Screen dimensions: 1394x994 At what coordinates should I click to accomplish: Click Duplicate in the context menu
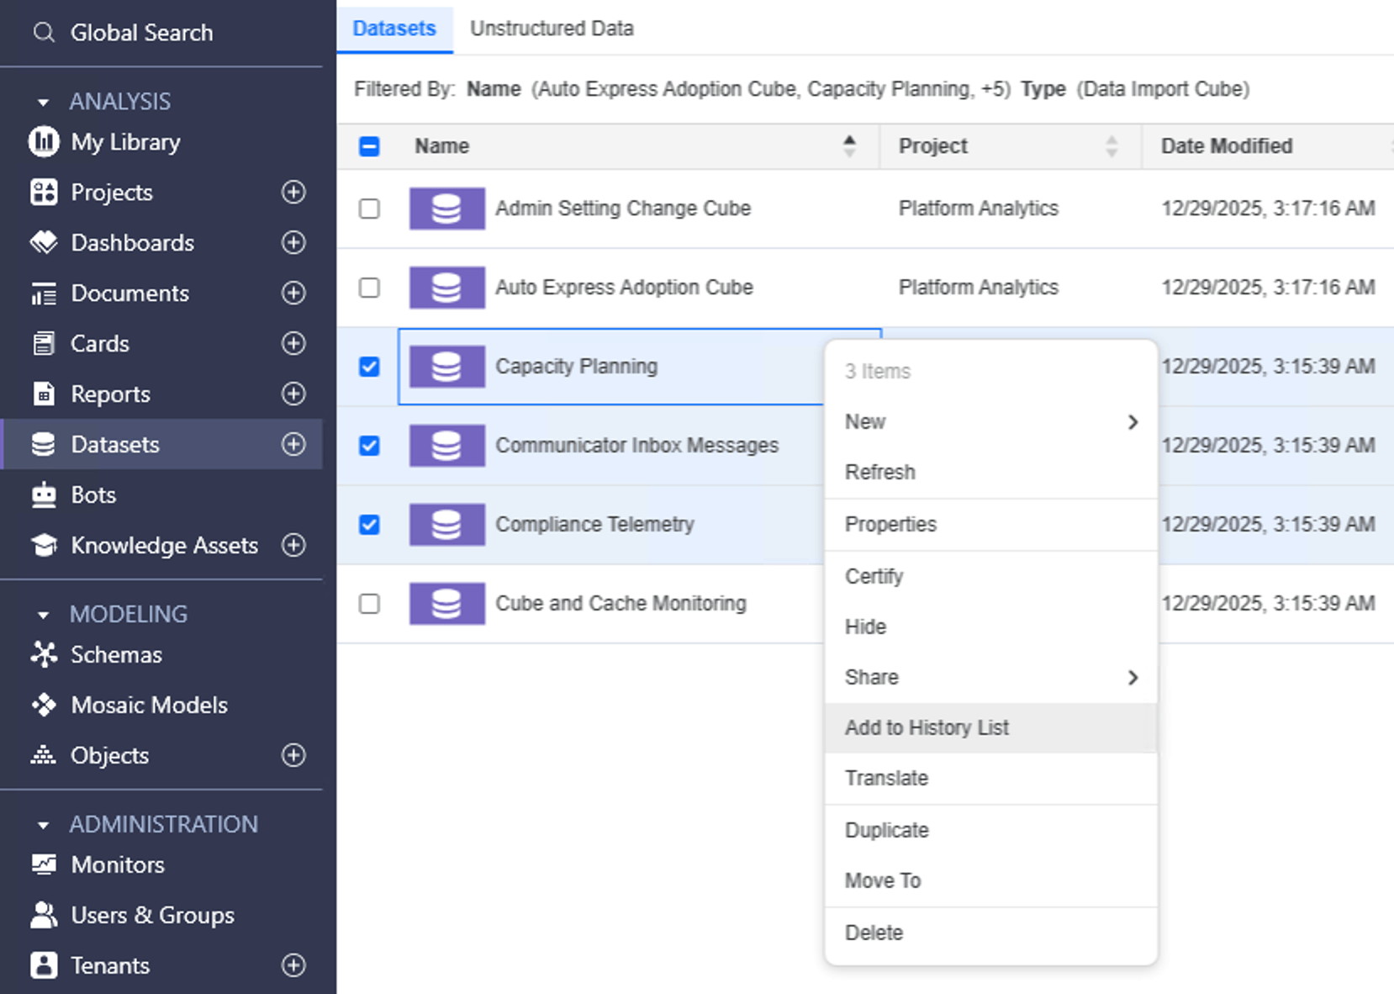(885, 830)
